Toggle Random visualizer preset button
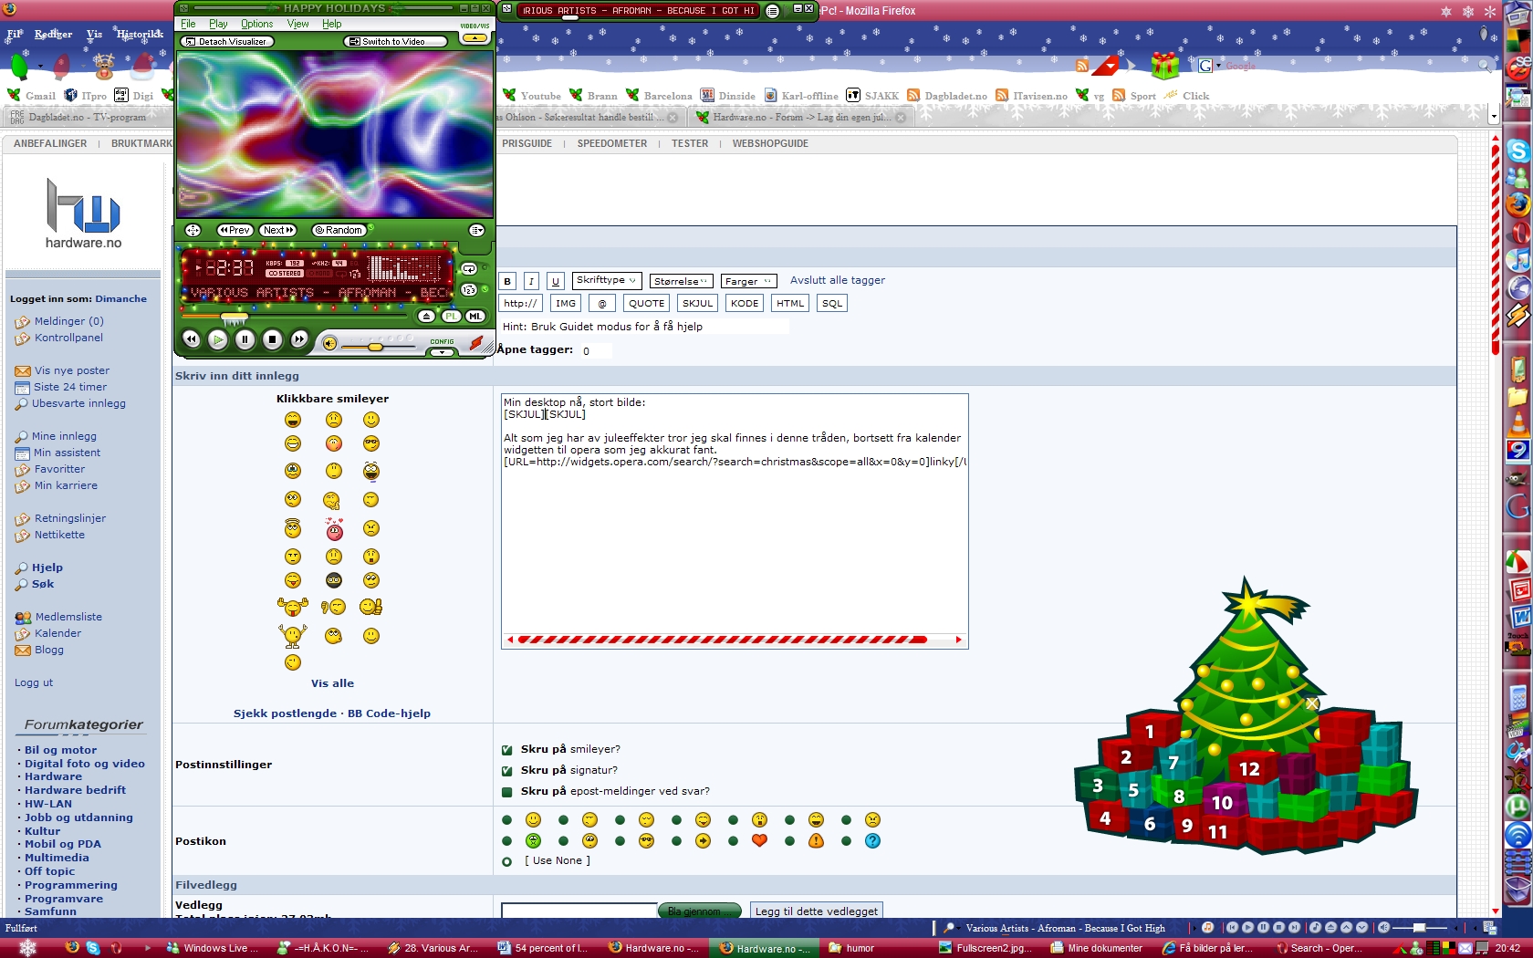 pos(339,230)
